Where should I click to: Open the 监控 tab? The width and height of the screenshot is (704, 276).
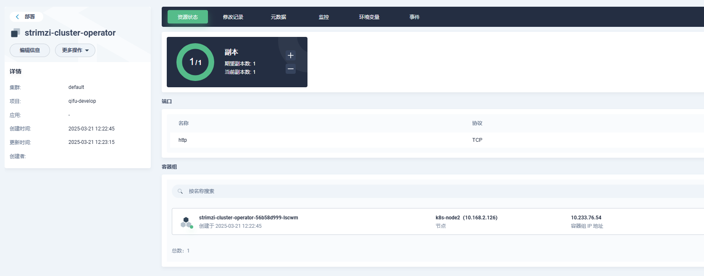pyautogui.click(x=324, y=17)
